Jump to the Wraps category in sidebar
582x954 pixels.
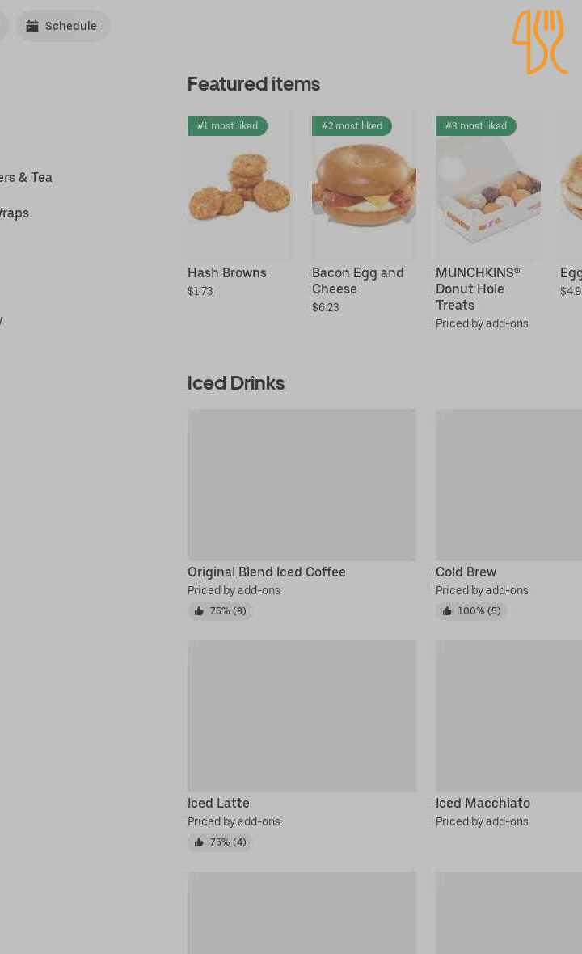pyautogui.click(x=15, y=213)
